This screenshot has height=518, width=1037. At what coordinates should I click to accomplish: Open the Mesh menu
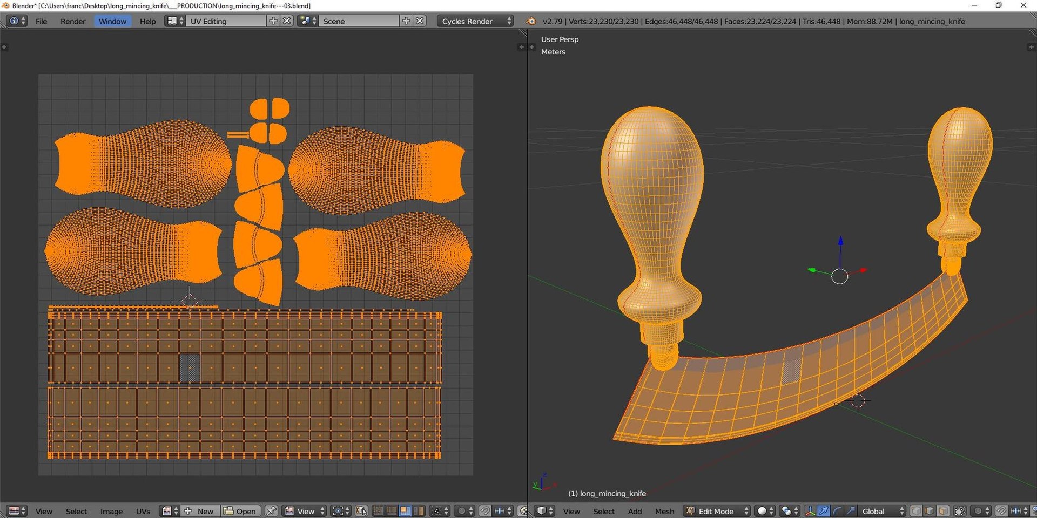[664, 511]
